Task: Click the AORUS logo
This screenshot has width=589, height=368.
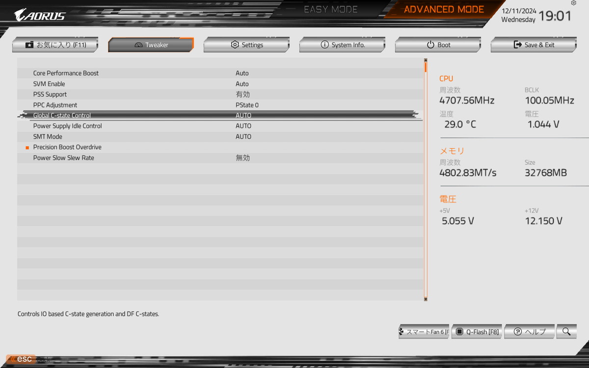Action: pos(39,15)
